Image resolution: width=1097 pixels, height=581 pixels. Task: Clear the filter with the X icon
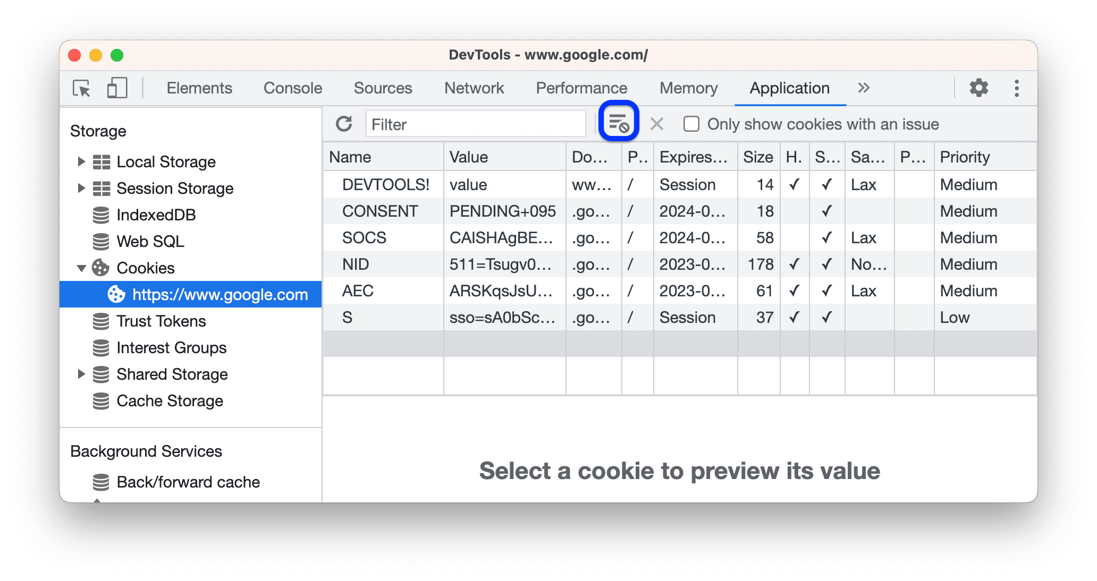coord(656,123)
